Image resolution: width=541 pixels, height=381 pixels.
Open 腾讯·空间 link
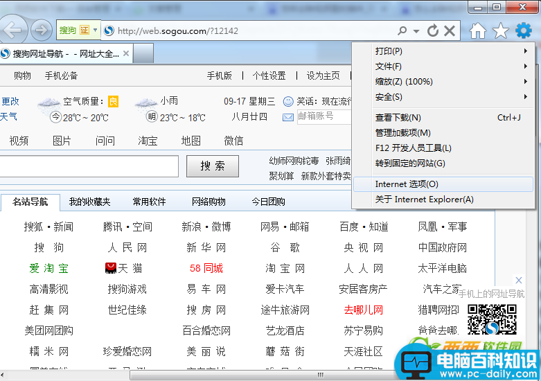coord(127,227)
